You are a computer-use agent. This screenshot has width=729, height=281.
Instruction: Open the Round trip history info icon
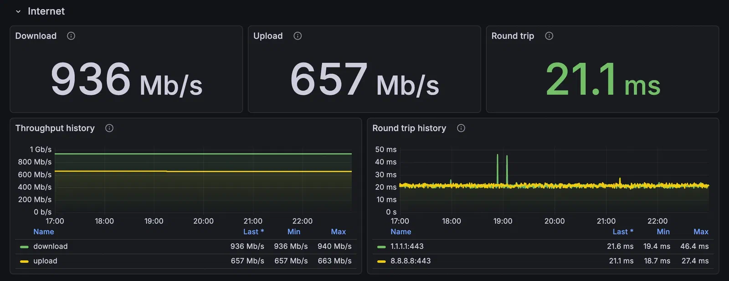tap(461, 128)
